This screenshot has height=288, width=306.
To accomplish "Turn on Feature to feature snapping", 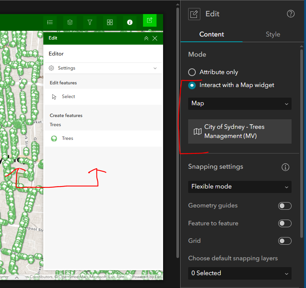I will point(285,223).
